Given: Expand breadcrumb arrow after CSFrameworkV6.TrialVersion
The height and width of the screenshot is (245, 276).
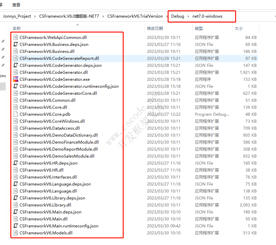Looking at the screenshot, I should 167,16.
